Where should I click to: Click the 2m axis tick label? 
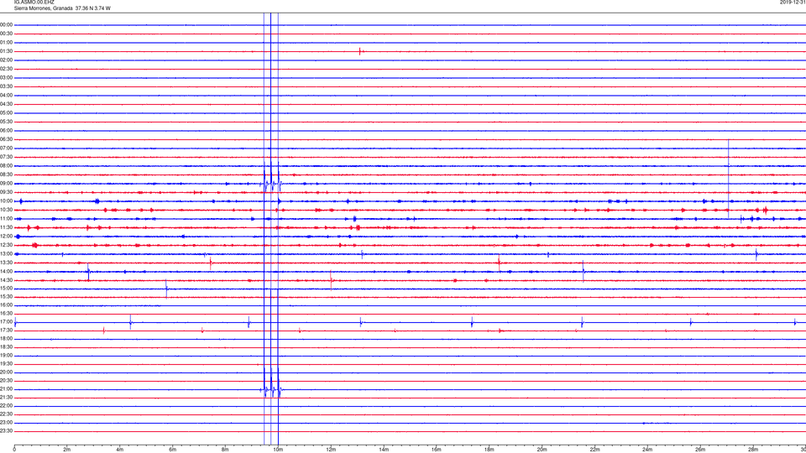(x=67, y=450)
